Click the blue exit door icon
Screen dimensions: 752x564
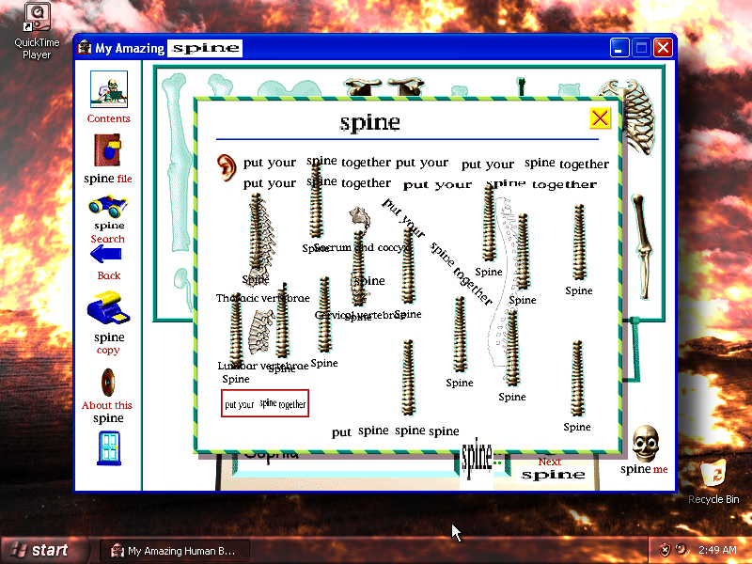coord(109,448)
